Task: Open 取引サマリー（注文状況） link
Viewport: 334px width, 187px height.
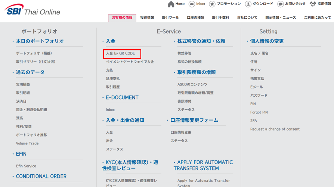Action: (36, 62)
